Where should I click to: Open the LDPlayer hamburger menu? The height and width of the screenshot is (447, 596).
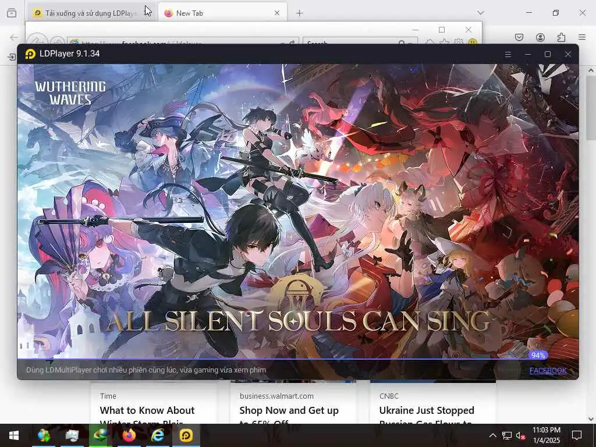(x=508, y=54)
